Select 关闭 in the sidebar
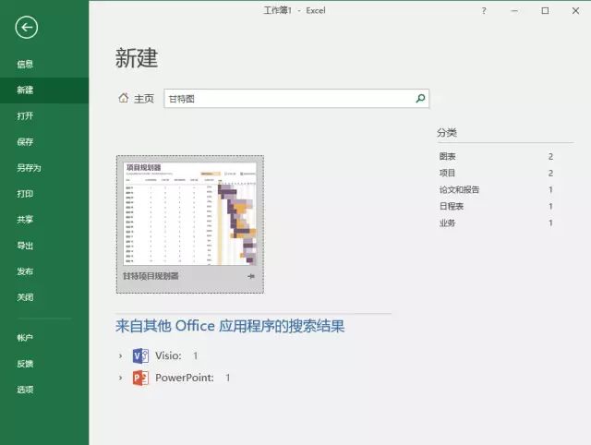The height and width of the screenshot is (445, 591). [x=44, y=297]
